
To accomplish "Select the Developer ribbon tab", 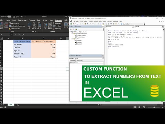I will [x=59, y=20].
